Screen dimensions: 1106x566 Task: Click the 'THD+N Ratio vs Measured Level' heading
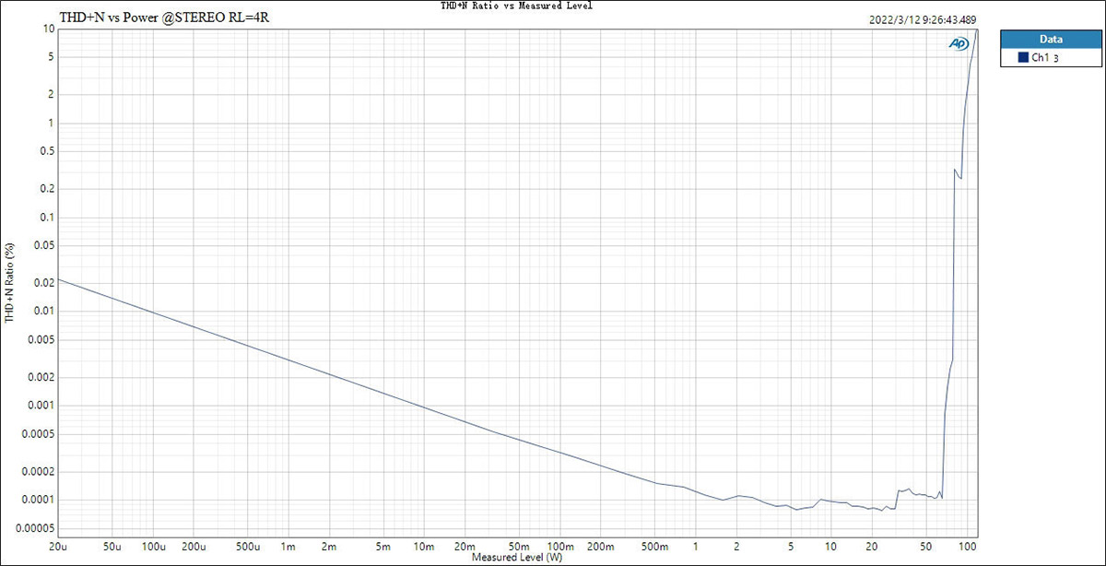pyautogui.click(x=516, y=6)
